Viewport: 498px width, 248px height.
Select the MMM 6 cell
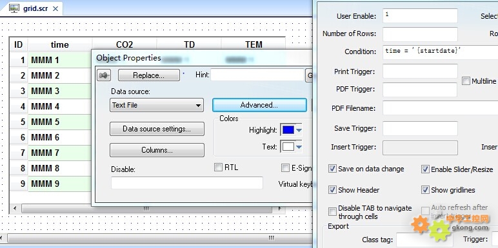pos(60,137)
